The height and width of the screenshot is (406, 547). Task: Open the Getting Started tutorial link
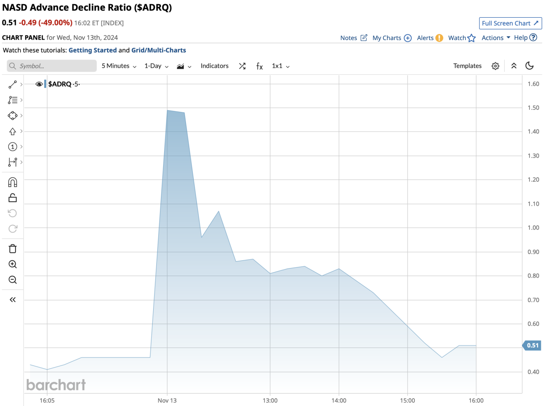pos(93,50)
